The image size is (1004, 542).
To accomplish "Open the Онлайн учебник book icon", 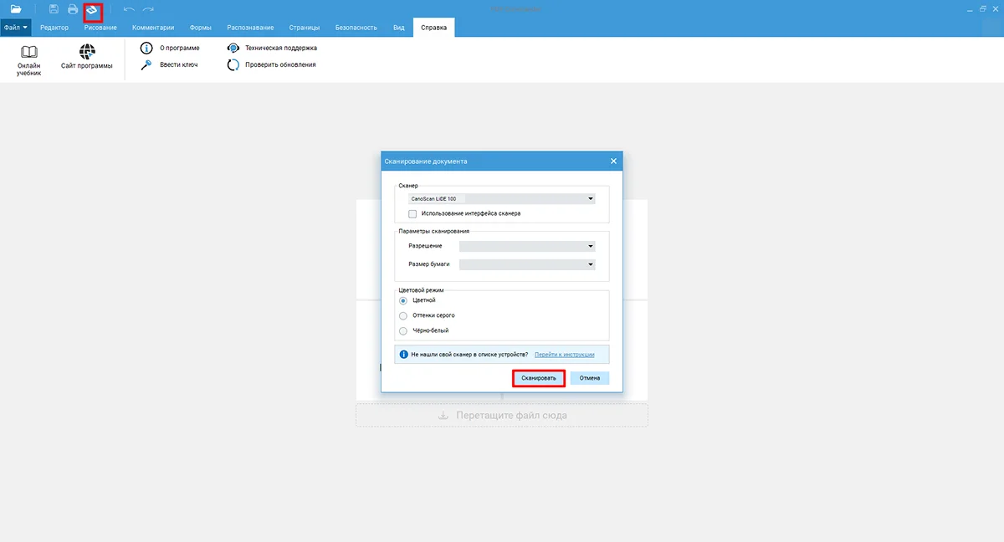I will 28,52.
